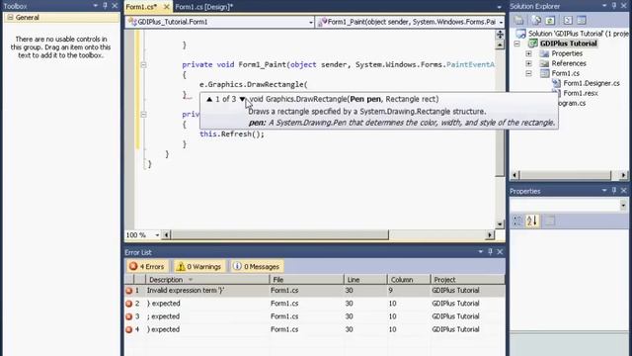Open the Properties panel object dropdown
The height and width of the screenshot is (356, 632).
[623, 206]
